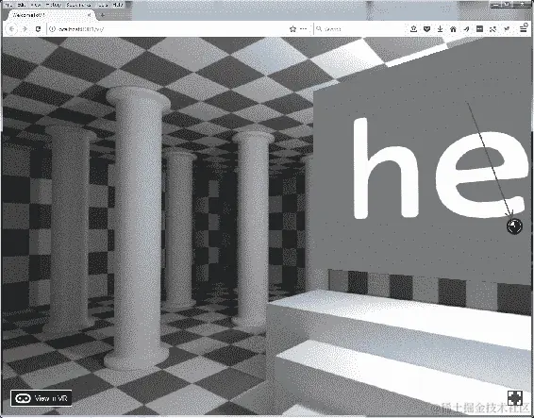The width and height of the screenshot is (534, 418).
Task: Open the Edit menu
Action: 21,5
